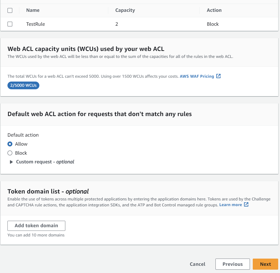
Task: Click the Previous button
Action: (x=232, y=264)
